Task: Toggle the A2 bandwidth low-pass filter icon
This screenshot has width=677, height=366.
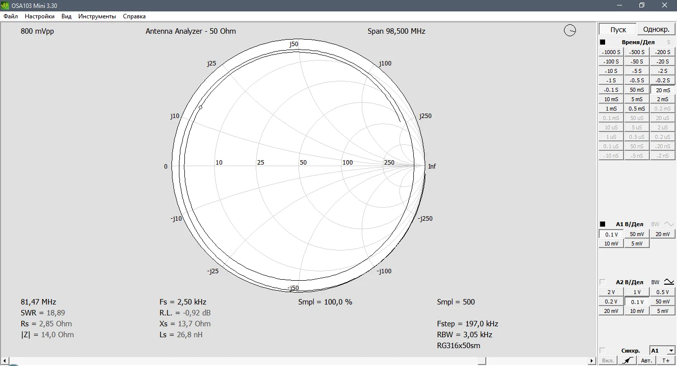Action: click(669, 282)
